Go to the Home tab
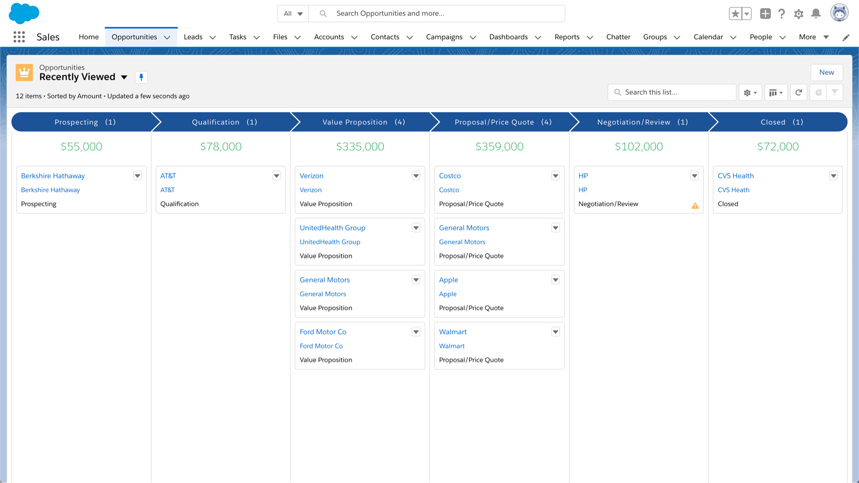Screen dimensions: 859x483 coord(89,37)
